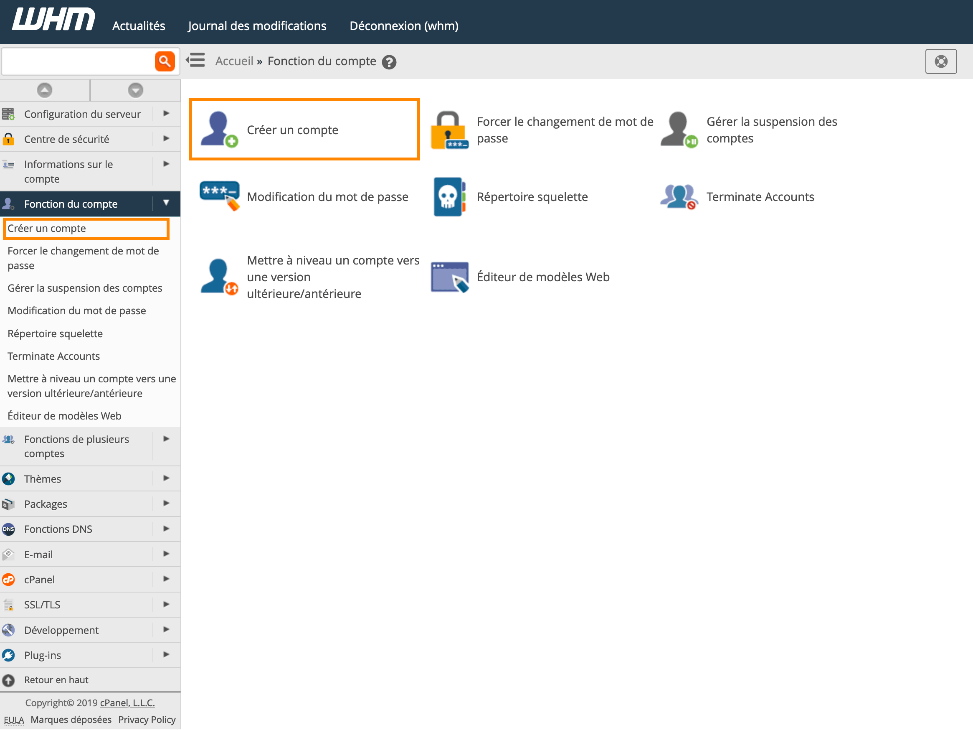Click the Créer un compte user icon
The image size is (973, 730).
(219, 130)
